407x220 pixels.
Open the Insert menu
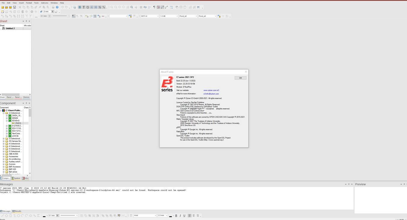[21, 3]
